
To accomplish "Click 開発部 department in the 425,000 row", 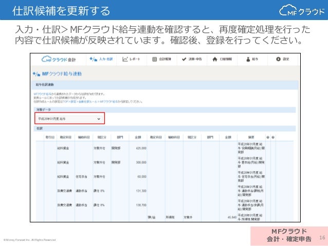I will pos(116,148).
